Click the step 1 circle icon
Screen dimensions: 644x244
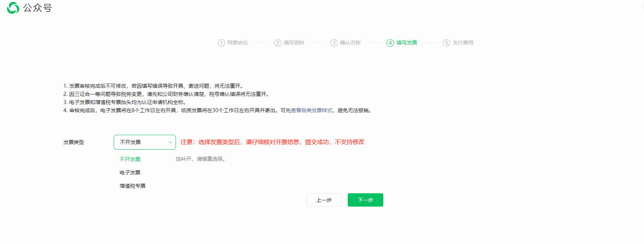point(221,43)
